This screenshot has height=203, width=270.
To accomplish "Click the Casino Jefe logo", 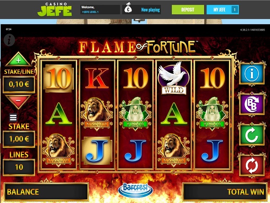I will tap(54, 9).
